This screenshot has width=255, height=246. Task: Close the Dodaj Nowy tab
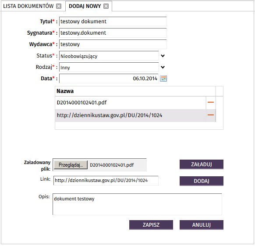(106, 6)
